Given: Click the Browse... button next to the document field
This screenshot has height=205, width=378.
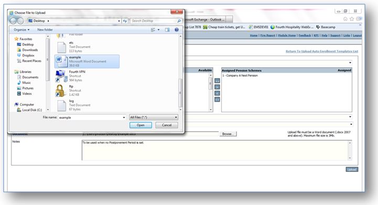Looking at the screenshot, I should [228, 134].
